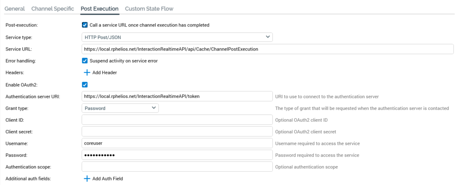Click the Authentication scope input box
457x185 pixels.
[x=177, y=167]
